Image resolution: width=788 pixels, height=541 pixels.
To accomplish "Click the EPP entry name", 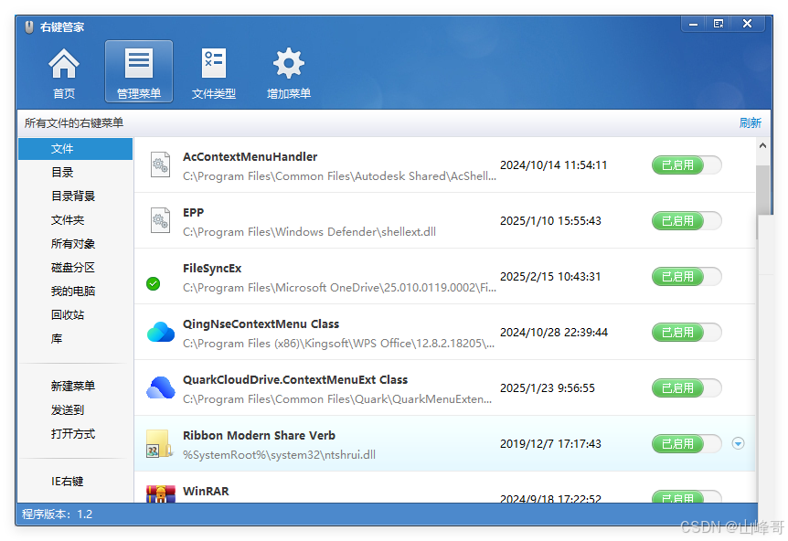I will pos(194,213).
